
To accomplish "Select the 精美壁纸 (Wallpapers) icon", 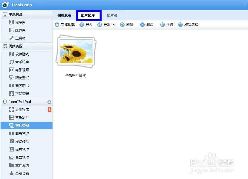I will tap(11, 78).
